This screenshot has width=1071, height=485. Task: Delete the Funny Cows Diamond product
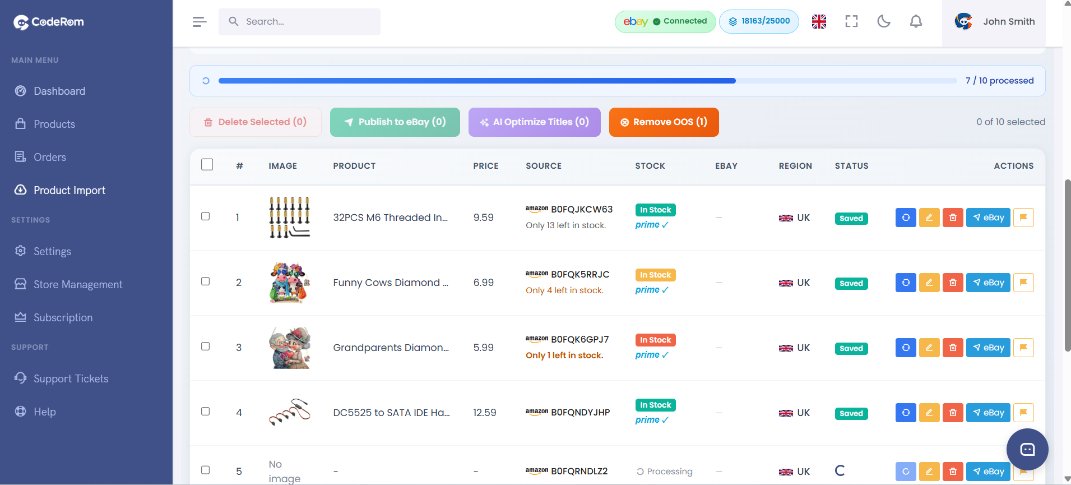pos(953,283)
